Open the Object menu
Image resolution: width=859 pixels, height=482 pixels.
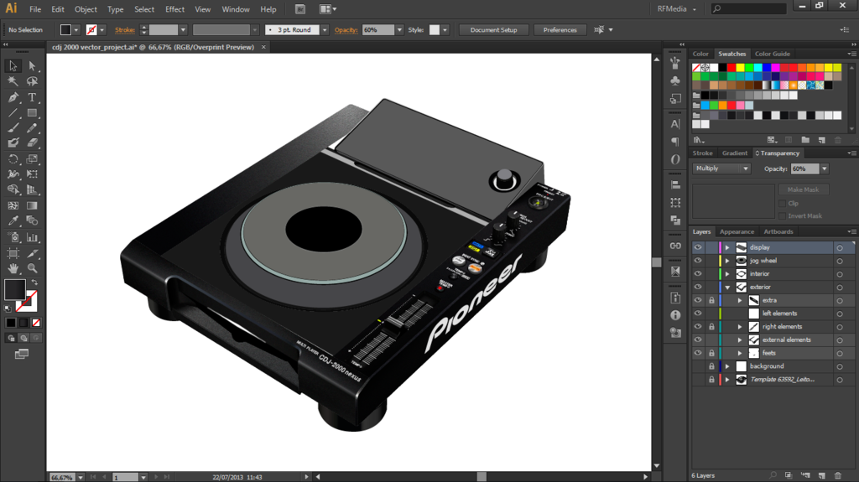[86, 9]
